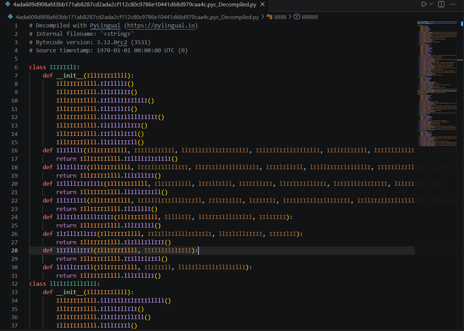
Task: Click line number 28 in the gutter
Action: coord(14,250)
